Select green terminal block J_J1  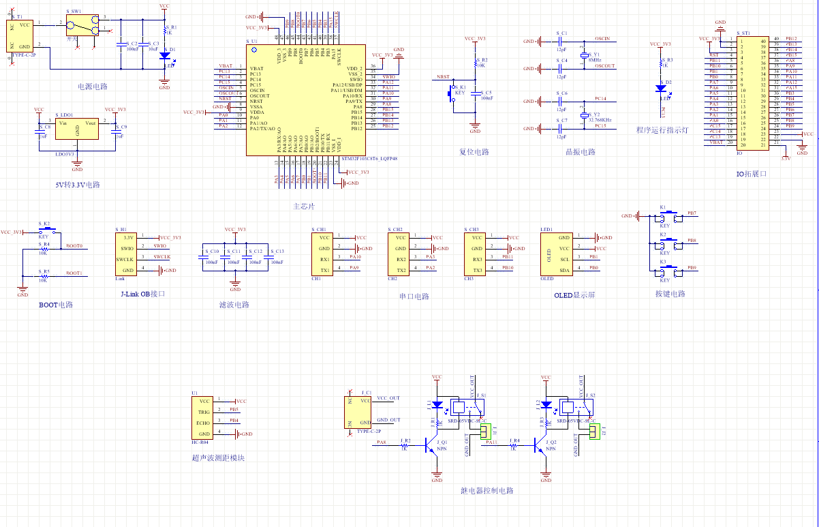tap(484, 432)
